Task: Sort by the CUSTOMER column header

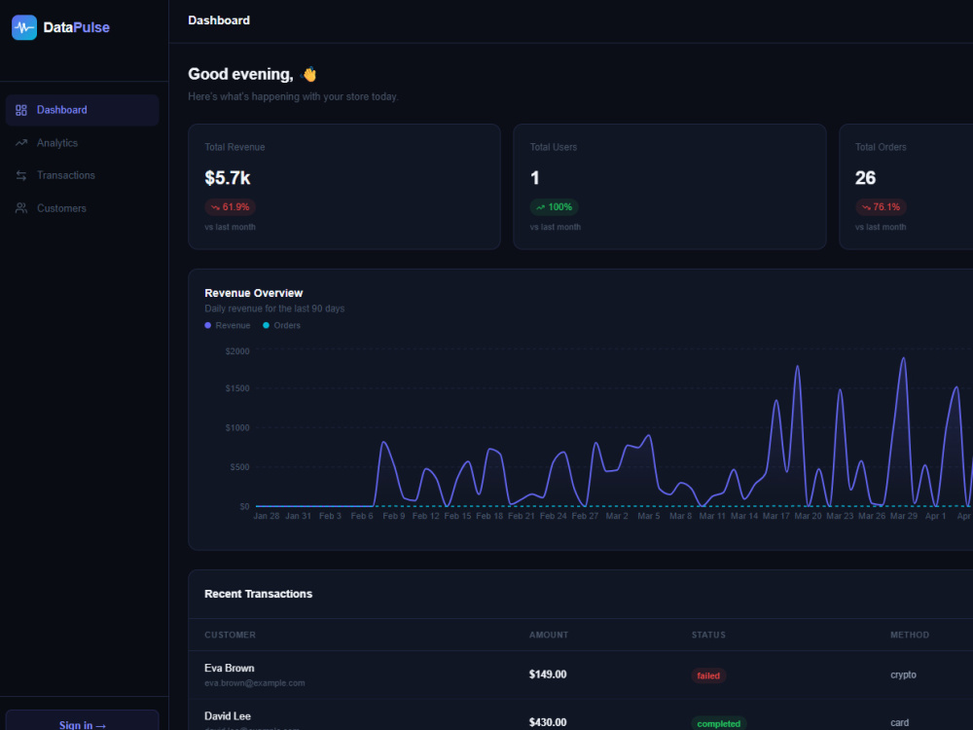Action: [x=230, y=635]
